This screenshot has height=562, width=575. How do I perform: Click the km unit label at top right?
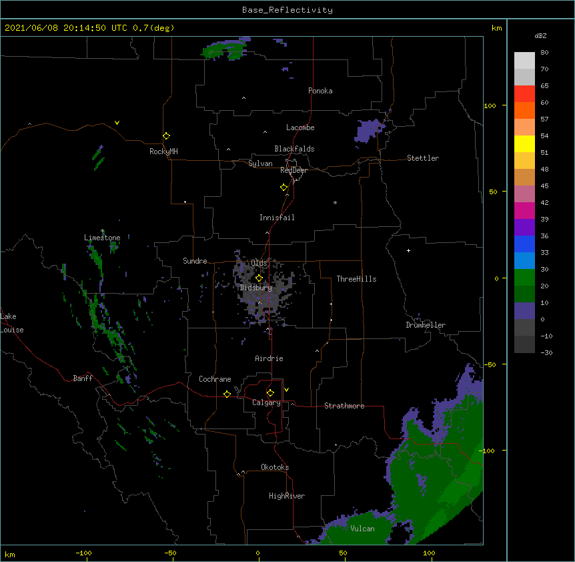click(x=496, y=28)
